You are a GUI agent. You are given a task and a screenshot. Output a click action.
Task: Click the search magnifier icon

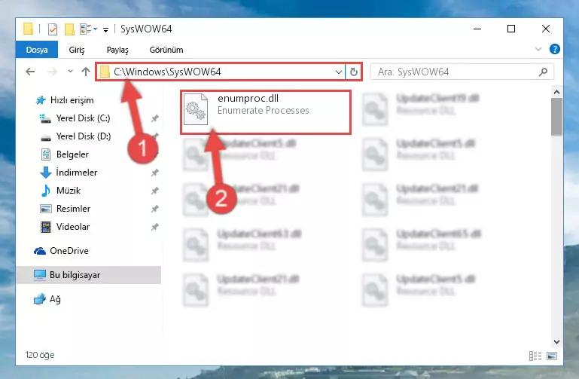coord(543,72)
